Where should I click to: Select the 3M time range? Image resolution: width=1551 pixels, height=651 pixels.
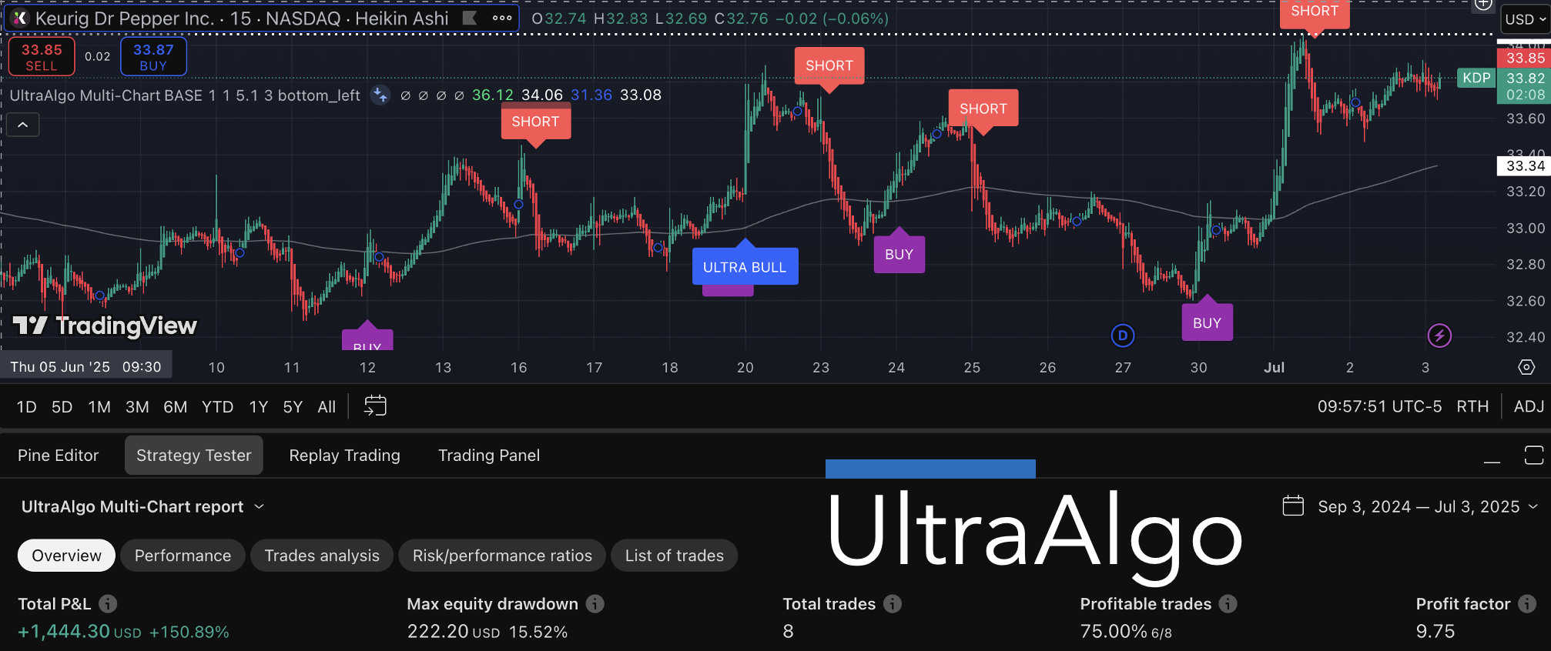pos(137,407)
